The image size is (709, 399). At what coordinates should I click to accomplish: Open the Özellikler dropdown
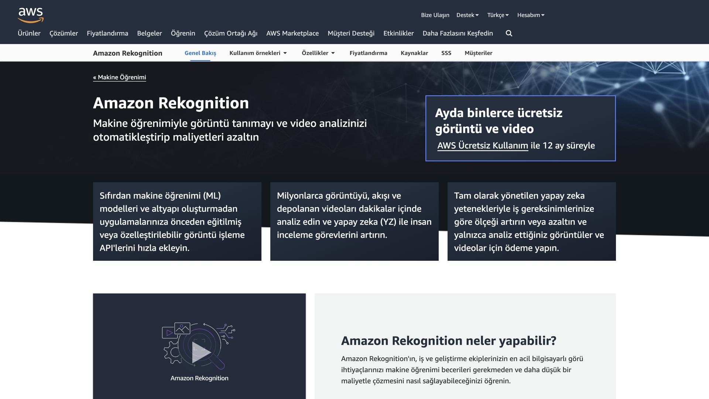point(318,53)
